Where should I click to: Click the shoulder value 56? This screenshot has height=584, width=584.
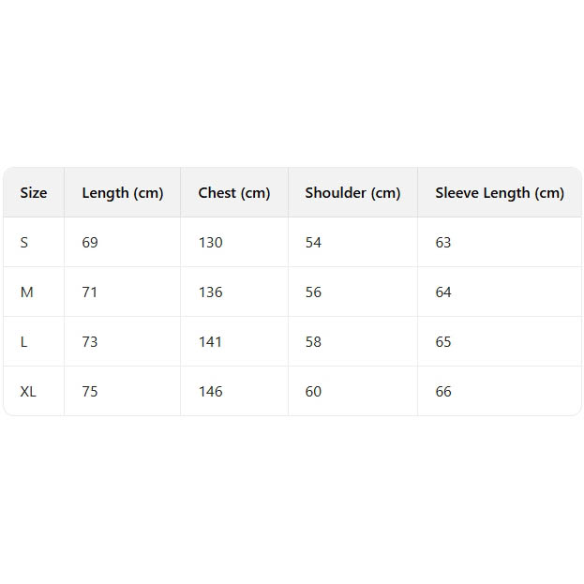(x=313, y=292)
